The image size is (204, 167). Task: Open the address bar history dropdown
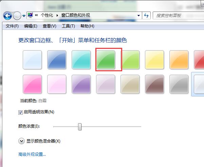(139, 16)
